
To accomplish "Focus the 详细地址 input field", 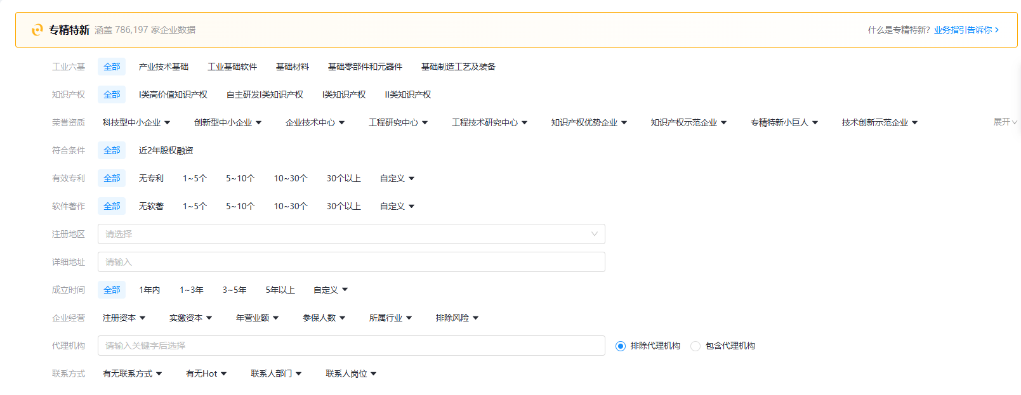I will [x=352, y=262].
